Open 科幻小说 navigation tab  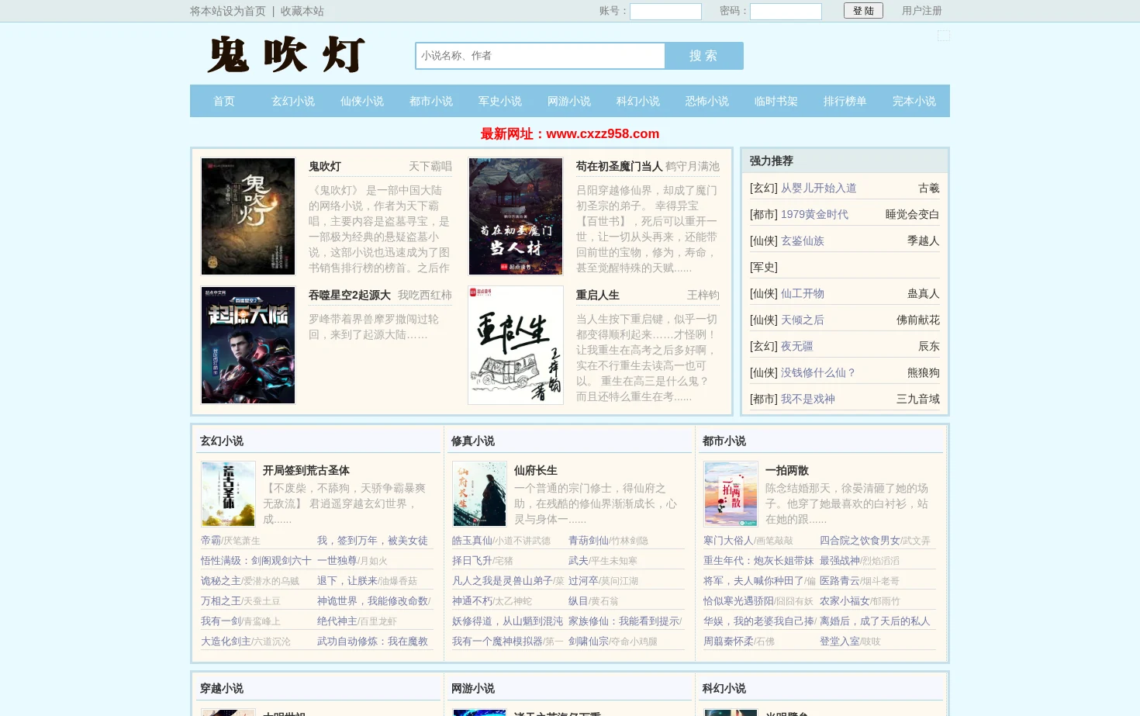click(x=638, y=101)
